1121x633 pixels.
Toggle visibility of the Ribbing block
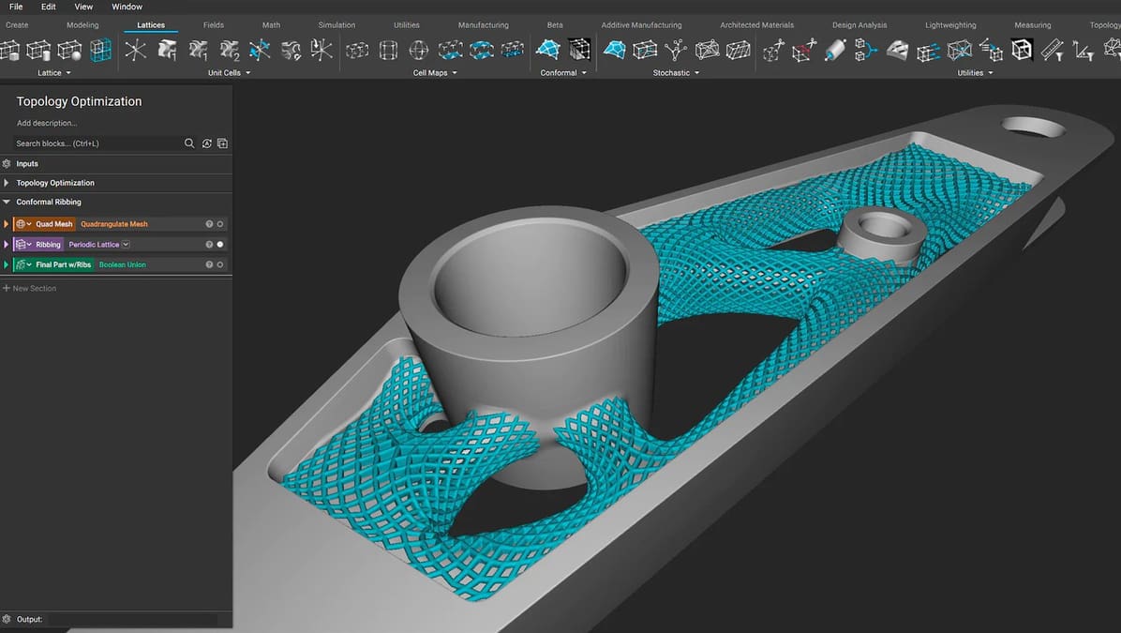coord(218,244)
